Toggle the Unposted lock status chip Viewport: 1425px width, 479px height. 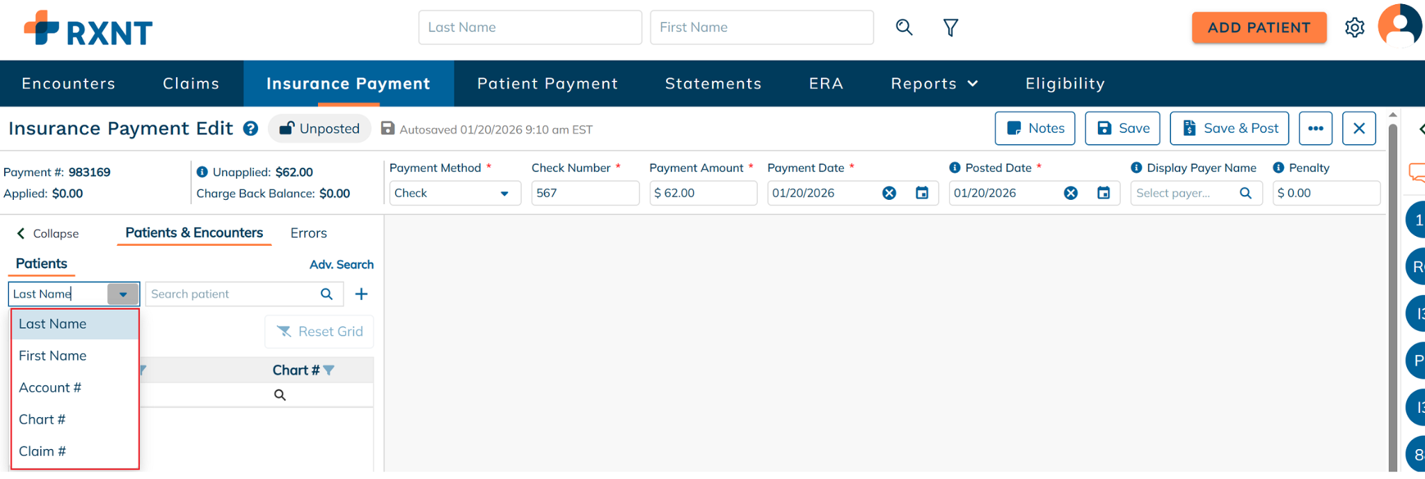pos(319,129)
